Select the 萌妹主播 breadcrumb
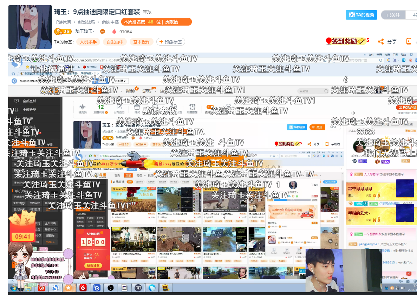The image size is (417, 295). (x=110, y=22)
